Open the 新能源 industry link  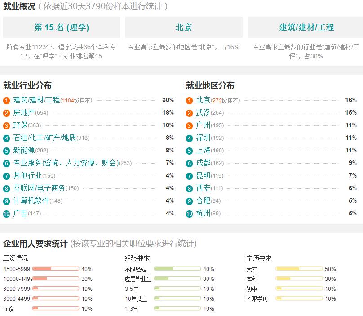point(24,150)
